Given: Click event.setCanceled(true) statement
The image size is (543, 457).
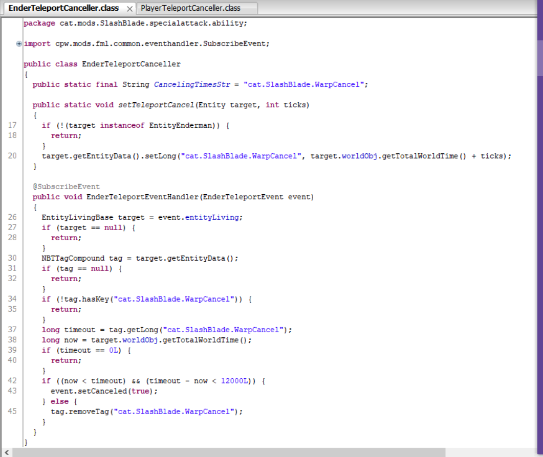Looking at the screenshot, I should 104,391.
